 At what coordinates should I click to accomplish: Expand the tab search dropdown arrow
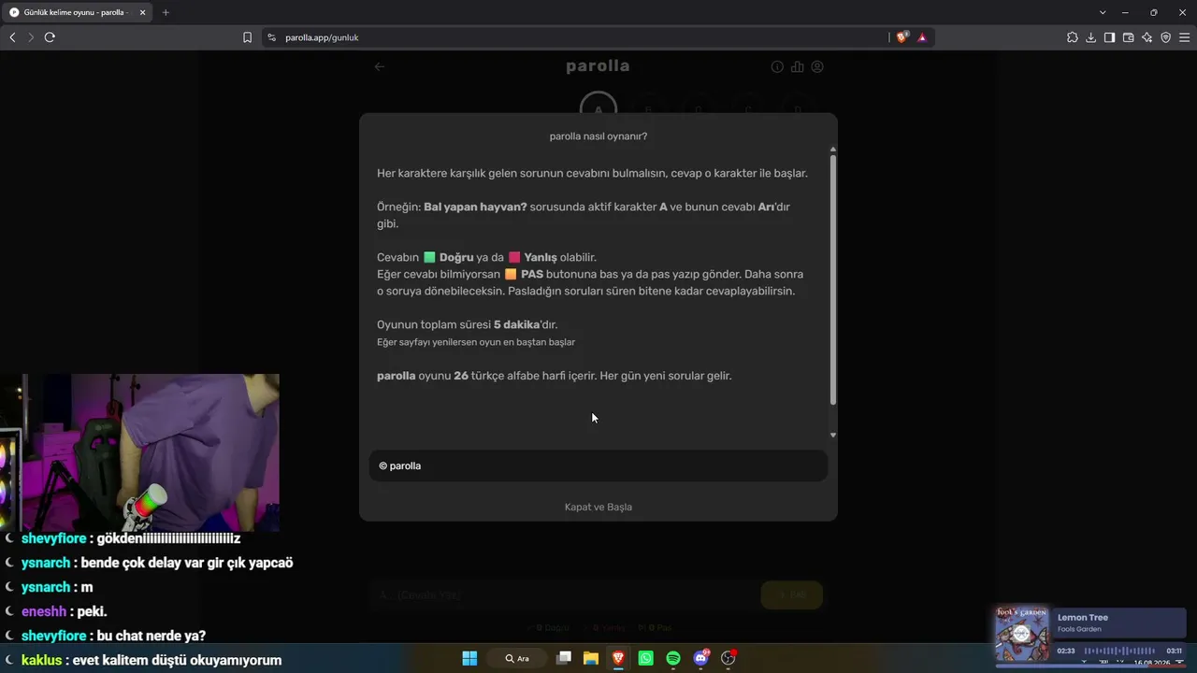click(x=1103, y=12)
